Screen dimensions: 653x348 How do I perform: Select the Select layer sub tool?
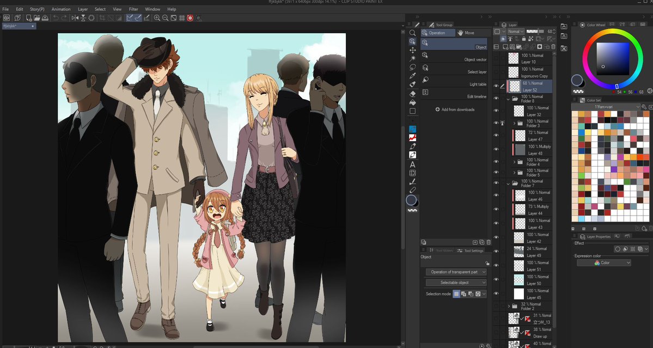[454, 69]
